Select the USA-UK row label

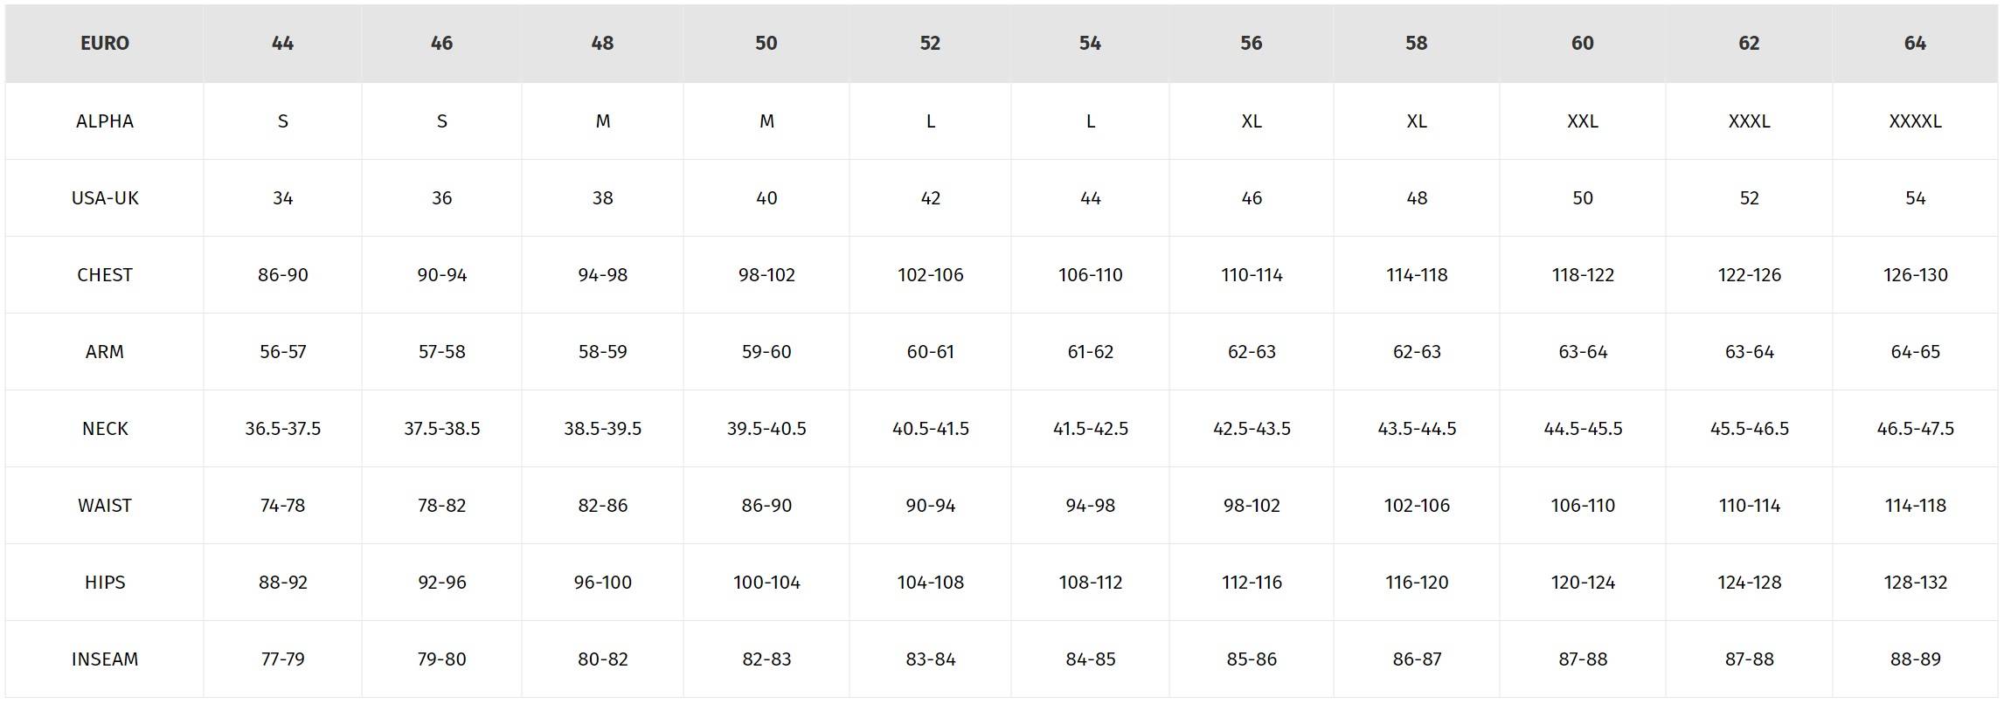(104, 198)
